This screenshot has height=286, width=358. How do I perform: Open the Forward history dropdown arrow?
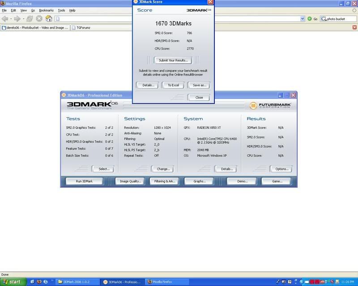(x=23, y=19)
